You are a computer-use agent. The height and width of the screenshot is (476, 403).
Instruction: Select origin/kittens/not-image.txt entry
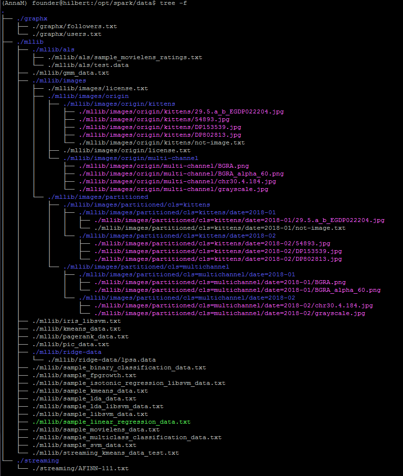click(162, 143)
